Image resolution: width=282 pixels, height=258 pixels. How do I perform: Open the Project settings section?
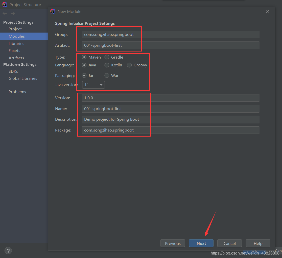pyautogui.click(x=15, y=29)
